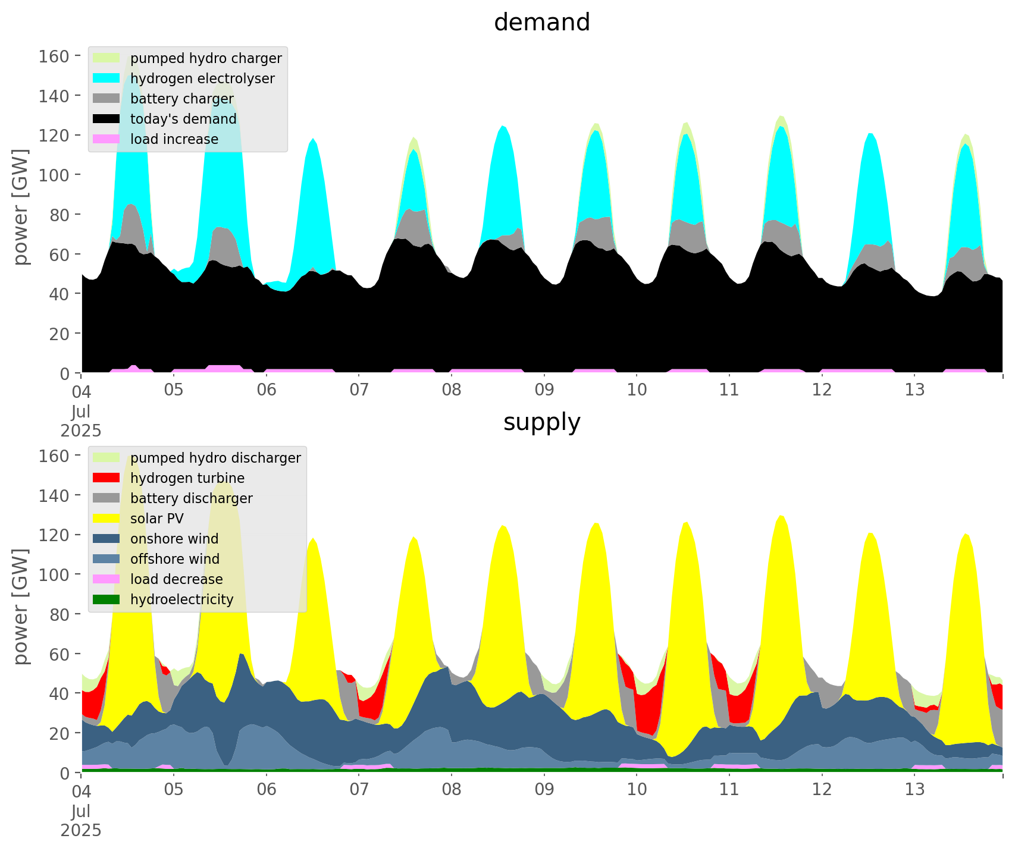Click the '11' date tick on supply chart
1015x851 pixels.
pyautogui.click(x=729, y=790)
